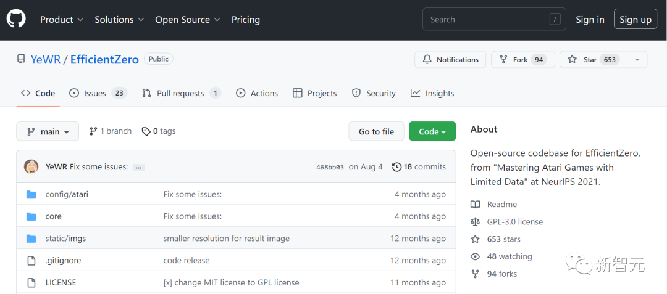Screen dimensions: 667x294
Task: Click the Sign up button
Action: [636, 20]
